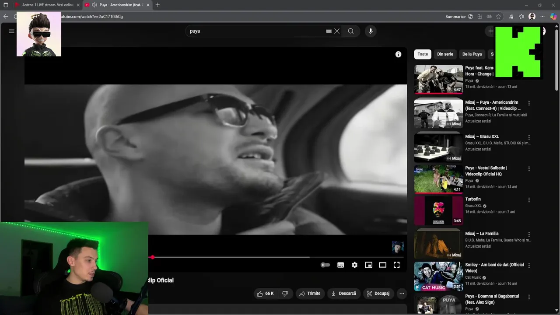This screenshot has width=560, height=315.
Task: Open the tab actions menu icon
Action: point(6,5)
